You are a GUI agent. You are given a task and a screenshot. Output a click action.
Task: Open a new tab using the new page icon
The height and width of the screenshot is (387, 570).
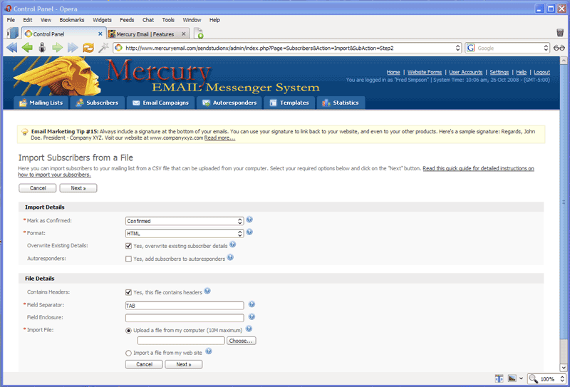click(199, 33)
